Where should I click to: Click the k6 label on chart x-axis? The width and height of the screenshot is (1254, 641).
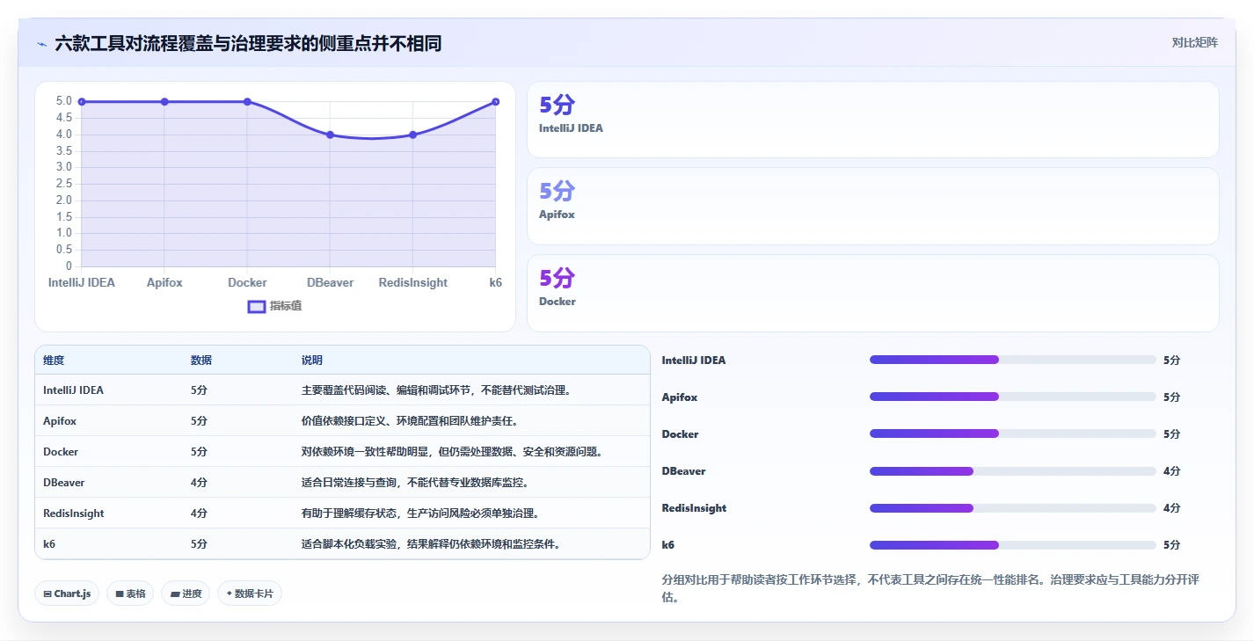496,283
